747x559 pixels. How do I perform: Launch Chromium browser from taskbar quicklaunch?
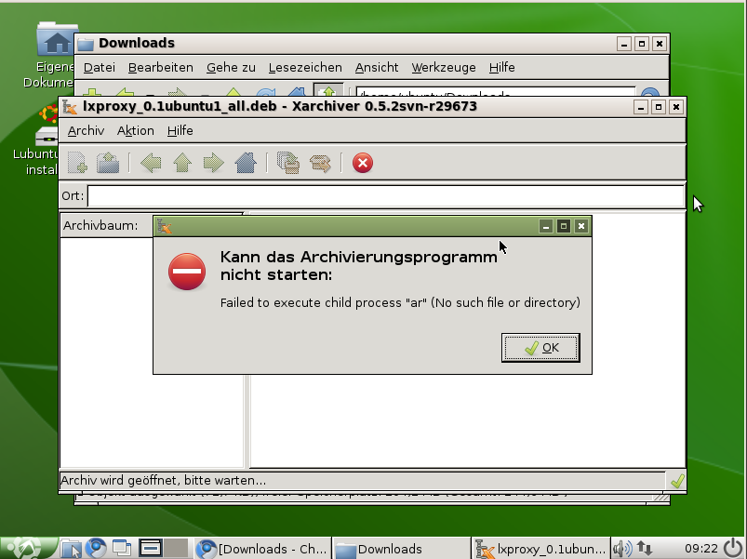pyautogui.click(x=96, y=549)
